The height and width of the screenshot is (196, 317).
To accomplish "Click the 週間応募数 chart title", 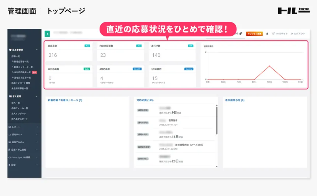I will click(x=208, y=46).
